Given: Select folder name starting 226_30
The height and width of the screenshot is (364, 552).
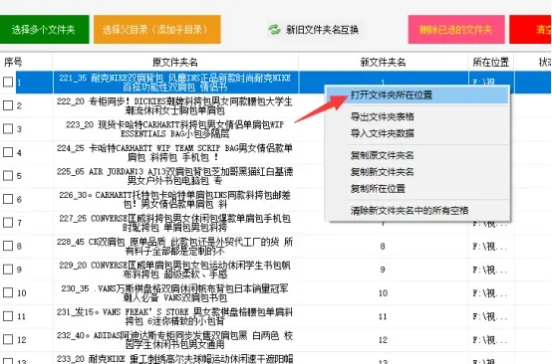Looking at the screenshot, I should (x=175, y=199).
